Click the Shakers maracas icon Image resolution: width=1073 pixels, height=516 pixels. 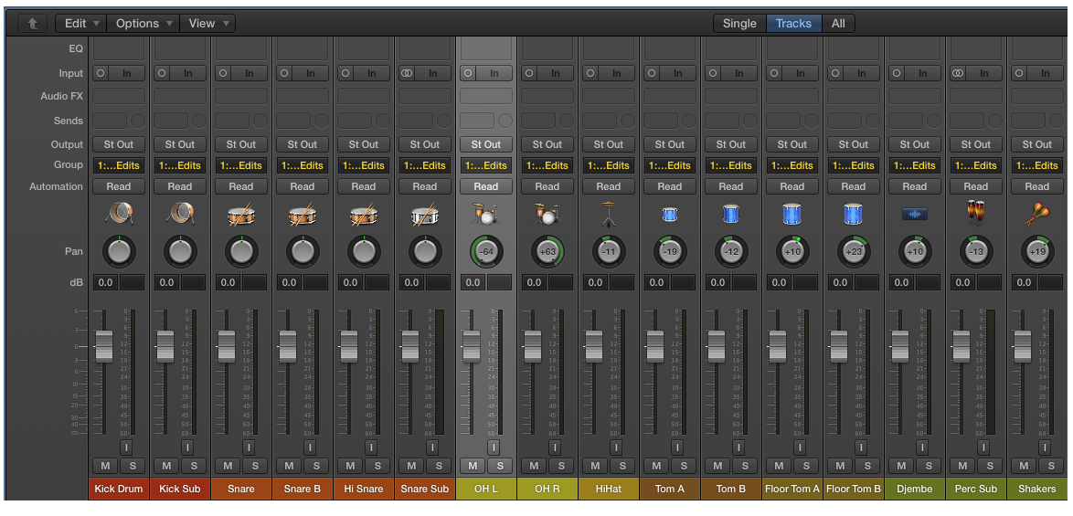pos(1036,215)
